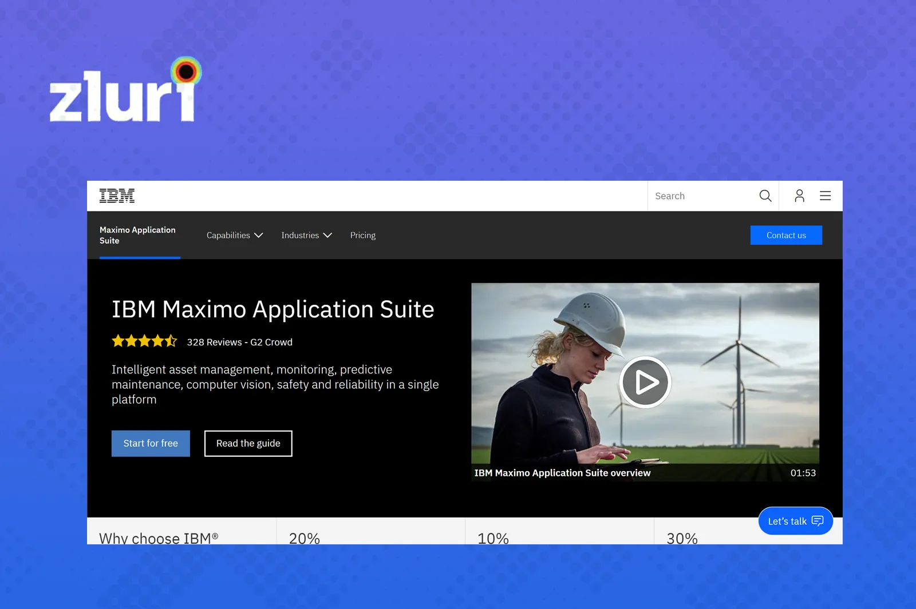Viewport: 916px width, 609px height.
Task: Open the Let's talk chat button
Action: point(795,521)
